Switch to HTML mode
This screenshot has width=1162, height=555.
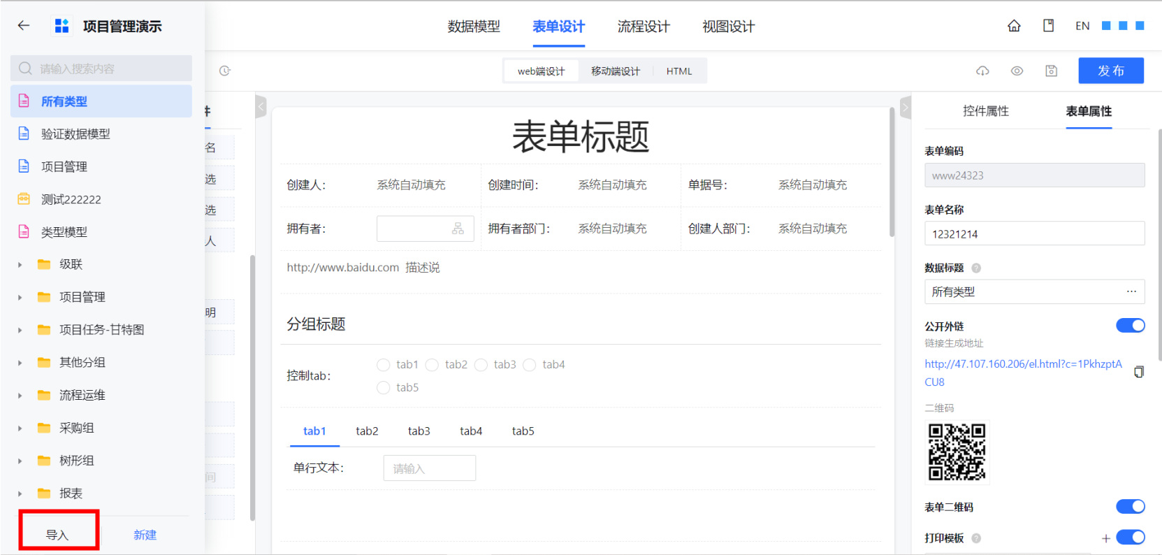tap(679, 71)
